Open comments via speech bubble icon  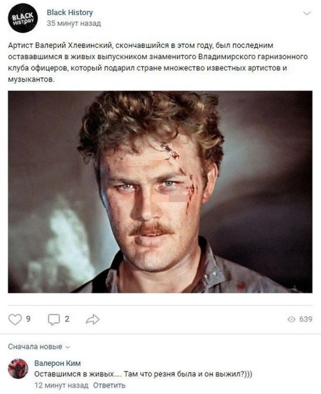pyautogui.click(x=54, y=320)
